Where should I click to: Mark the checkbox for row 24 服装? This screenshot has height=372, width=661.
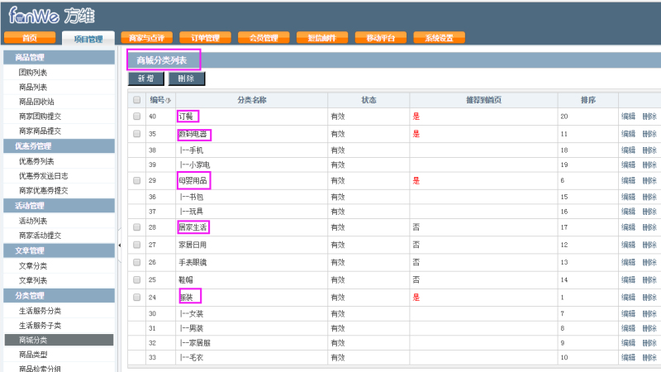point(136,297)
